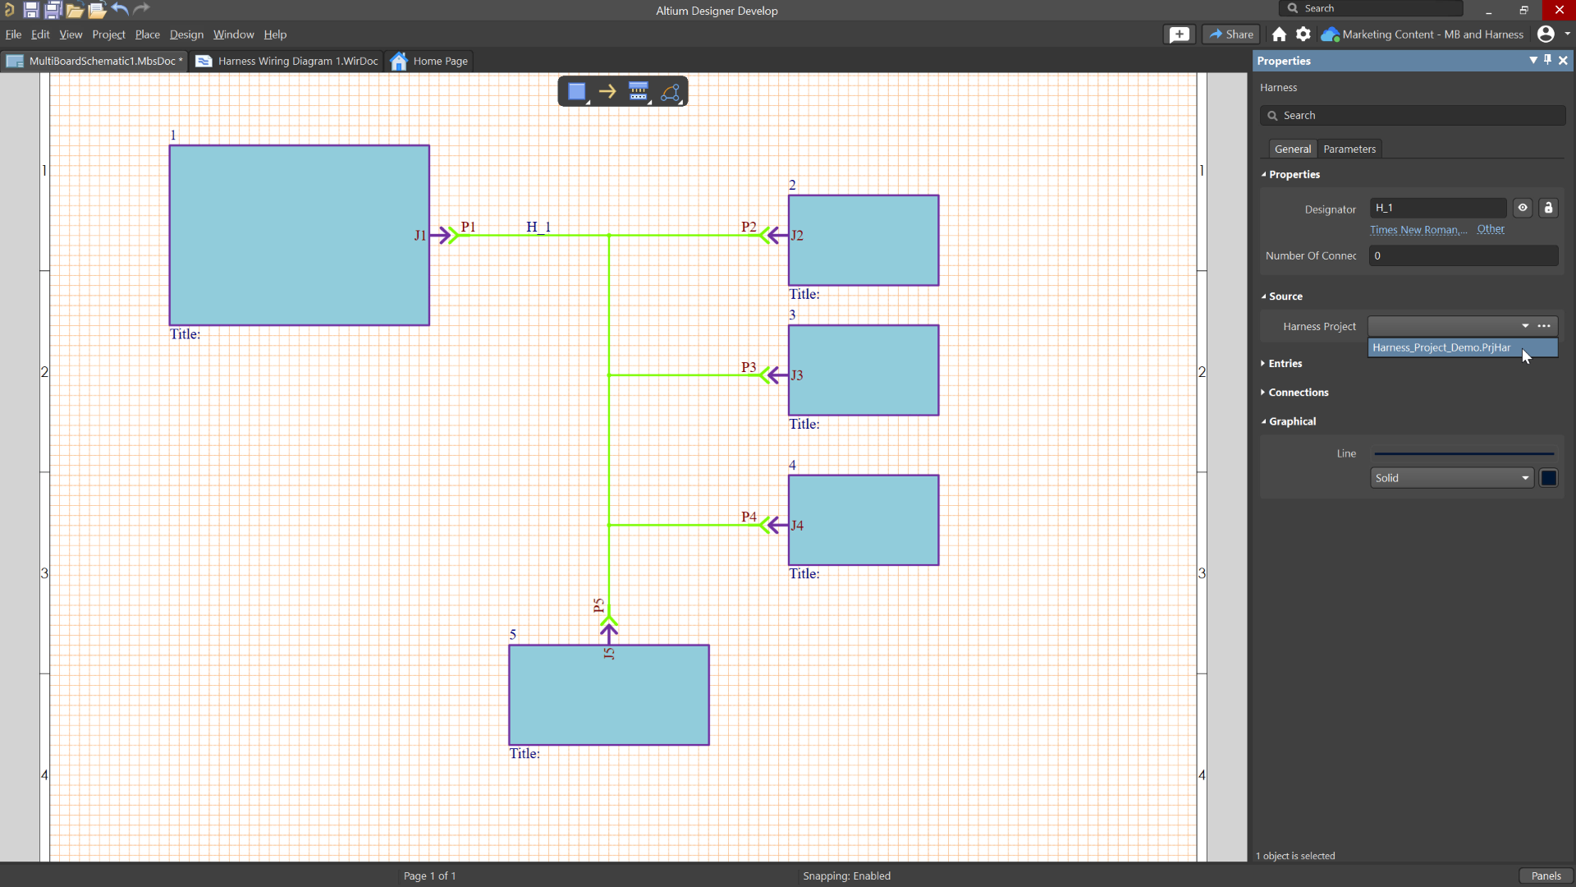
Task: Click the line color swatch
Action: pyautogui.click(x=1548, y=478)
